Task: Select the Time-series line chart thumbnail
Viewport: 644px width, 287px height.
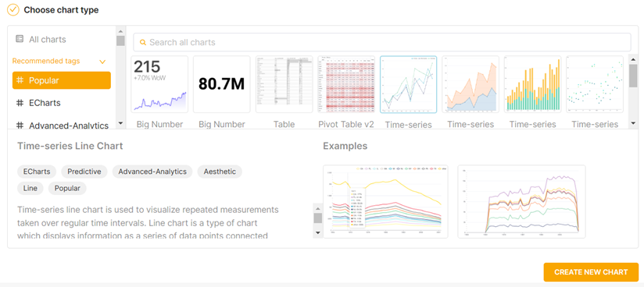Action: coord(408,84)
